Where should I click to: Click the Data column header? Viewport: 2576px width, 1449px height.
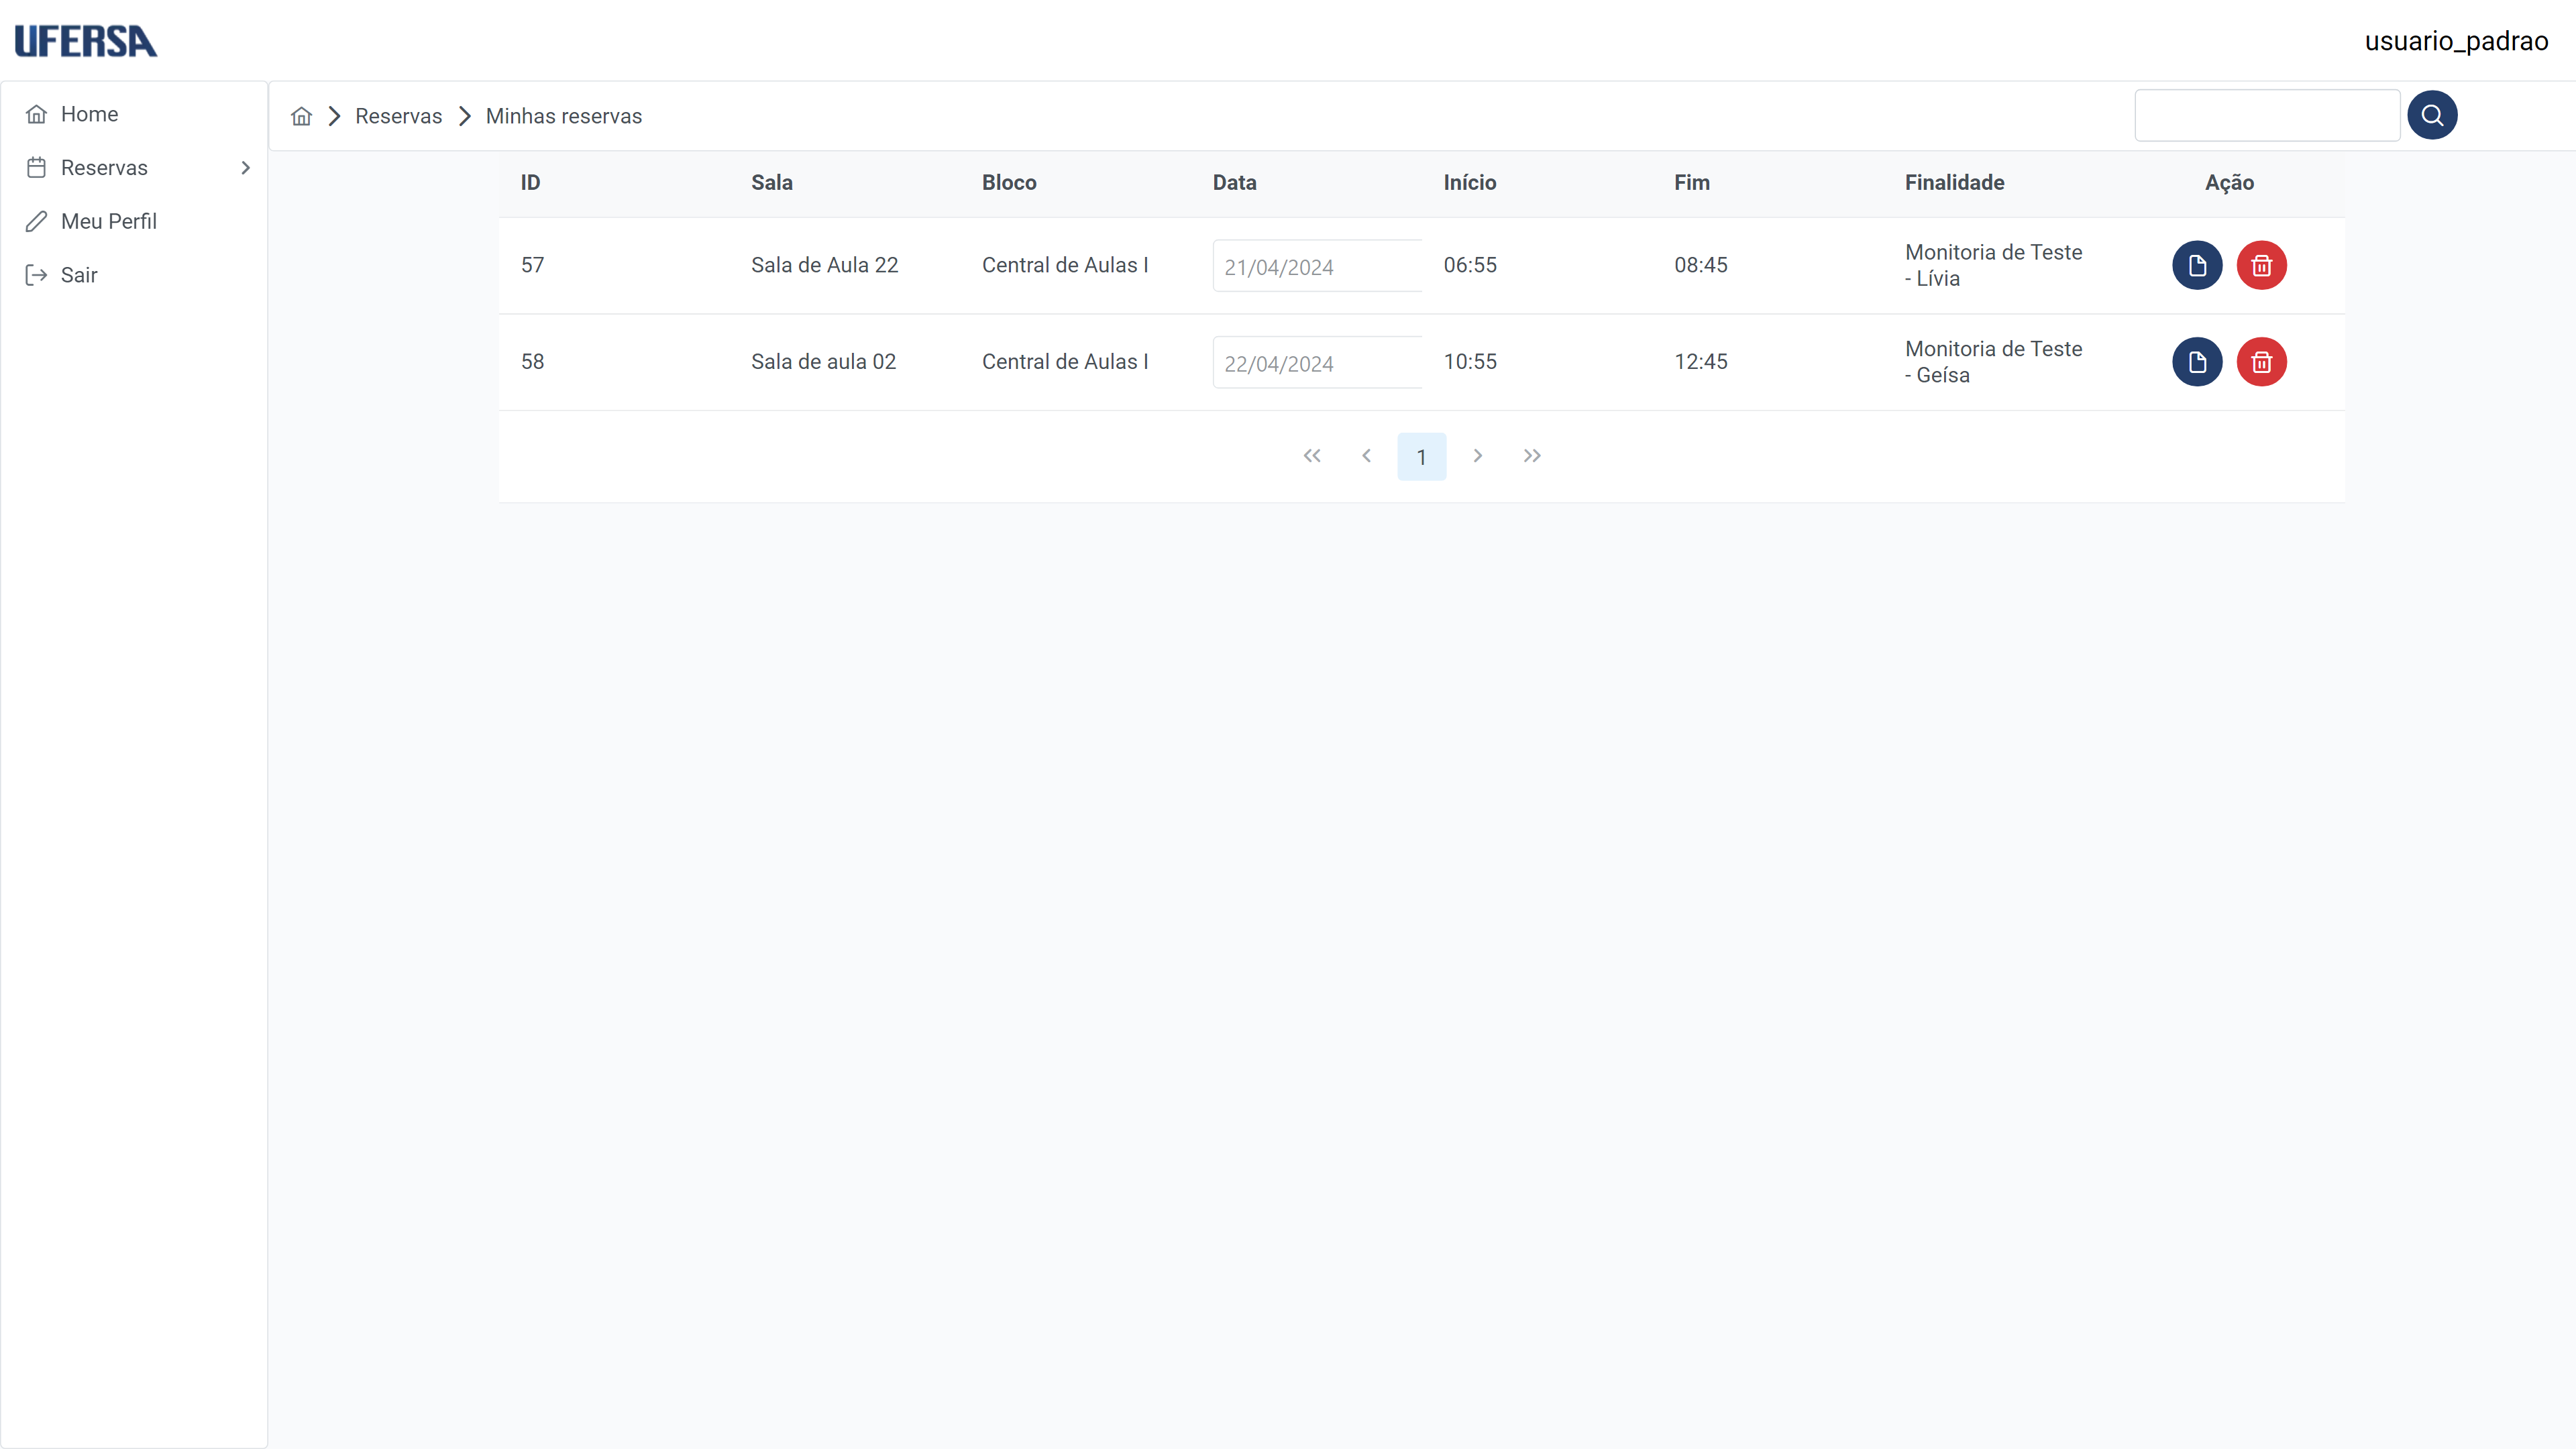click(1234, 183)
